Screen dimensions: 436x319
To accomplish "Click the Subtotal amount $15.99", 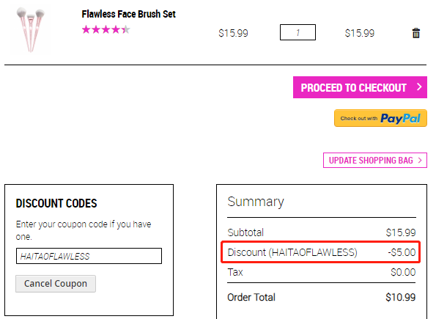I will click(x=401, y=232).
